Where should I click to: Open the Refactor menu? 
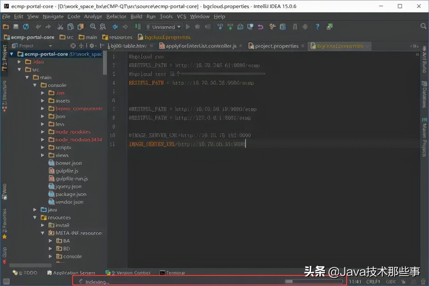(116, 16)
